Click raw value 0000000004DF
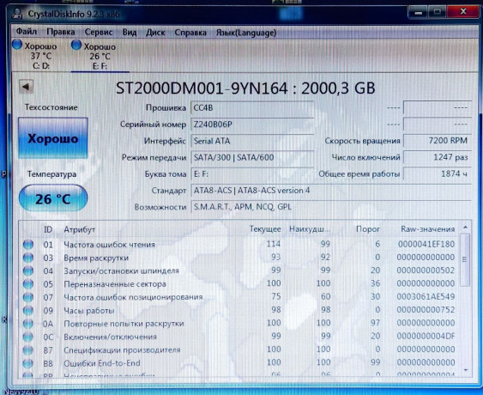Viewport: 483px width, 395px height. [426, 336]
